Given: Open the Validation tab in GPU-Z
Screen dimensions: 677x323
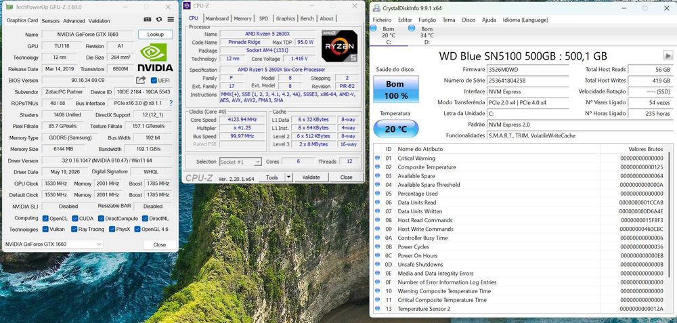Looking at the screenshot, I should click(x=100, y=21).
